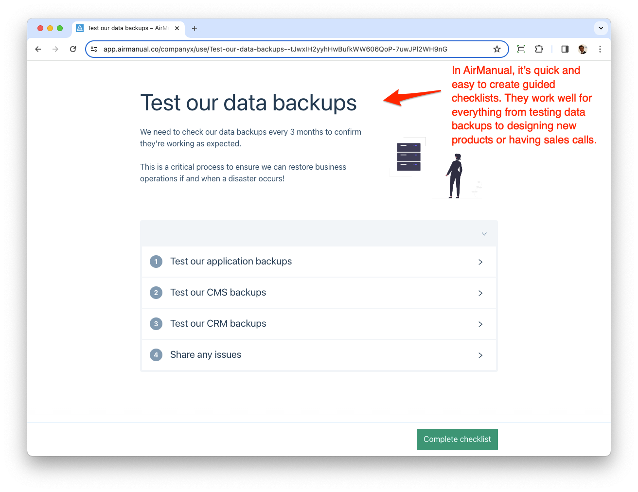Click the step 4 number badge
638x492 pixels.
156,355
